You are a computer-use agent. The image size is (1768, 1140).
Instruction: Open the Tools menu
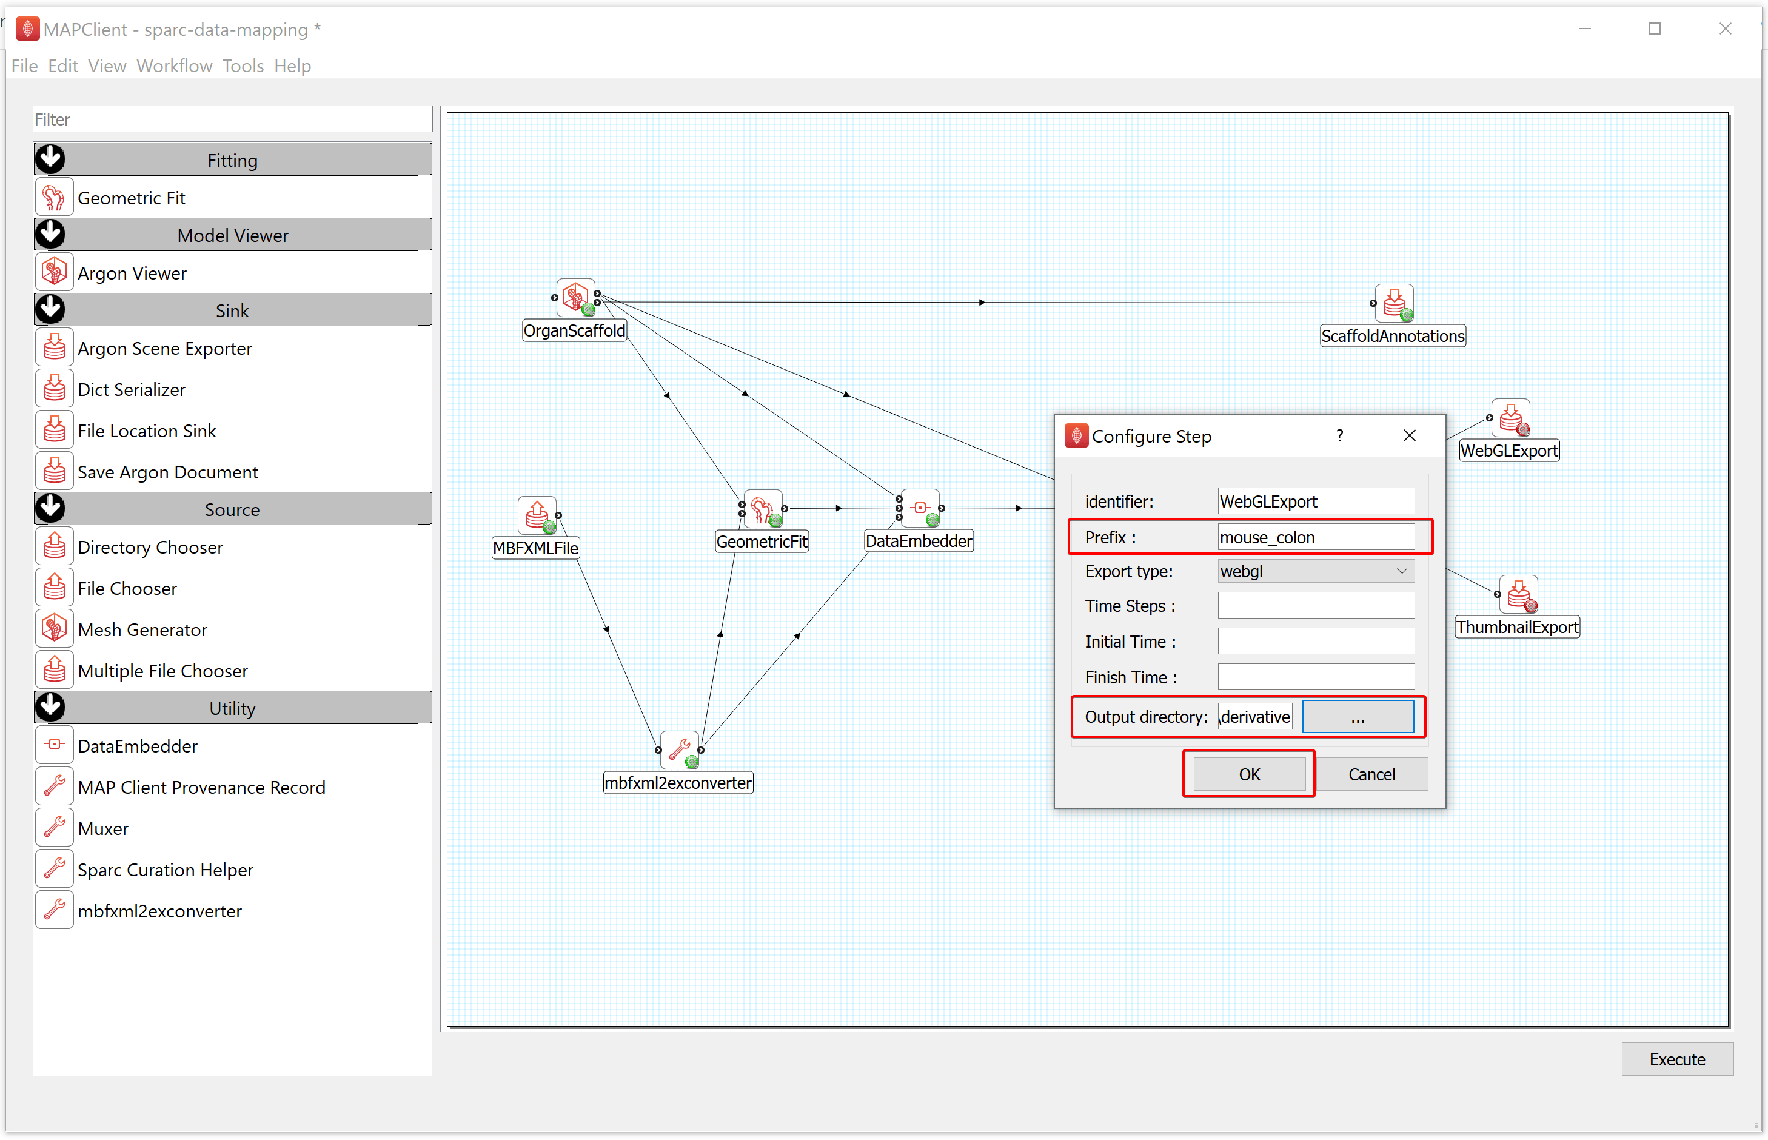click(x=244, y=66)
